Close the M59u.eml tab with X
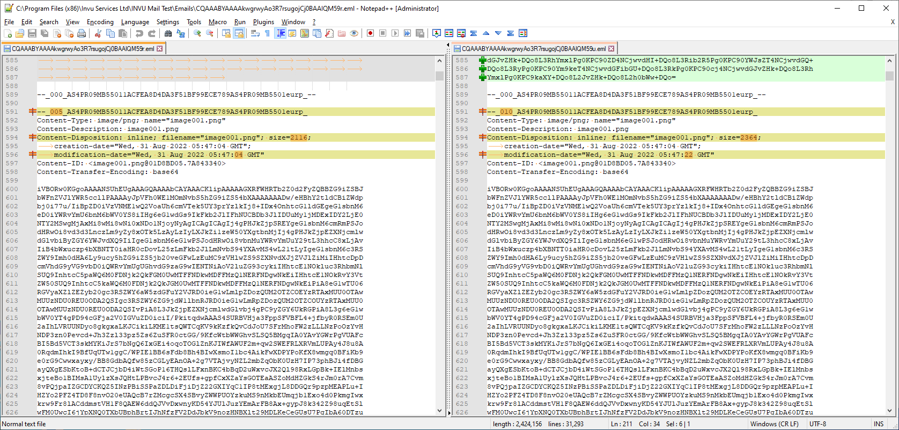The image size is (899, 430). 611,48
